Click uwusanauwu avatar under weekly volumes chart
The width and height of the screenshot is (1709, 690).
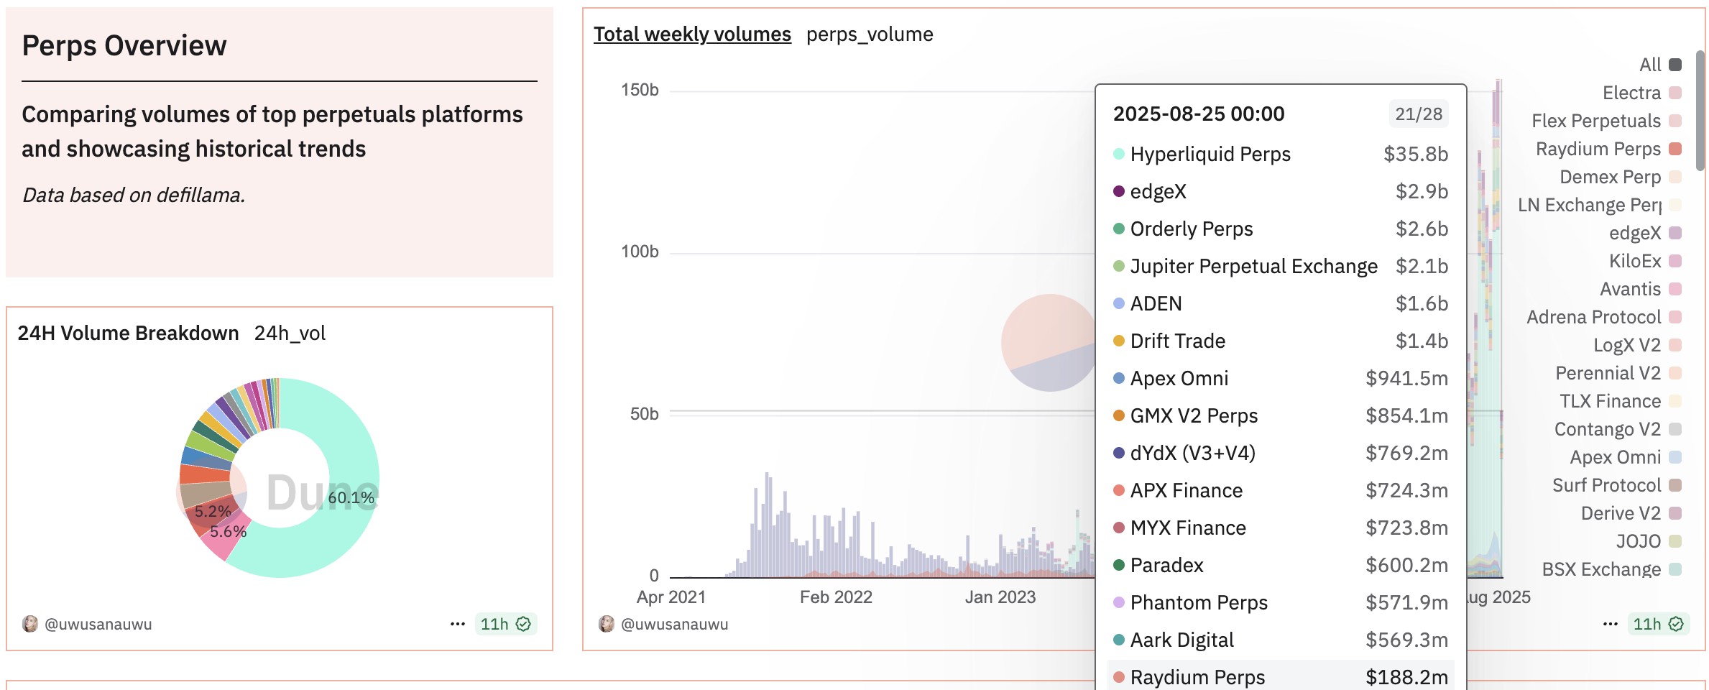[x=607, y=624]
